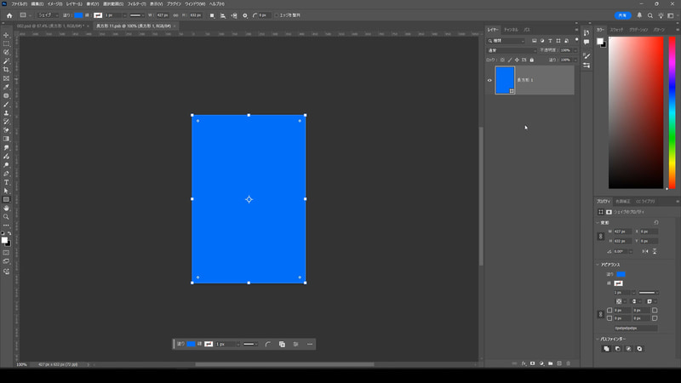Image resolution: width=681 pixels, height=383 pixels.
Task: Collapse the Pathfinder section in Properties
Action: pyautogui.click(x=598, y=339)
